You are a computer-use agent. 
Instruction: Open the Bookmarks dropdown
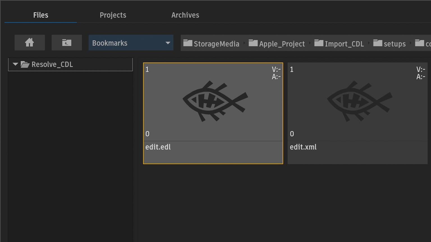[x=131, y=43]
